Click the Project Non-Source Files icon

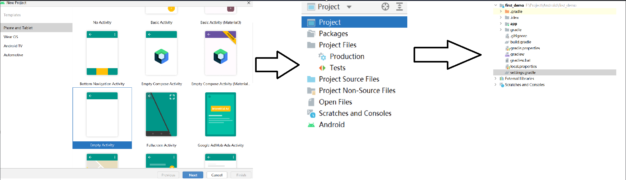point(311,91)
